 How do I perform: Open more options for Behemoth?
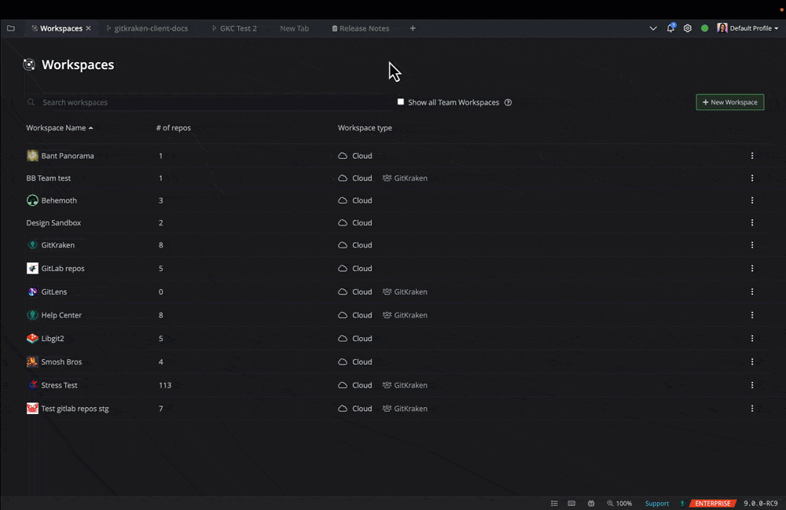click(752, 200)
